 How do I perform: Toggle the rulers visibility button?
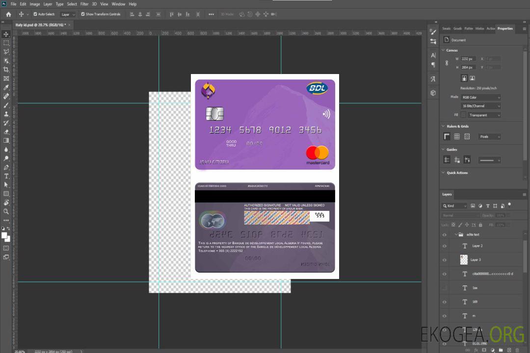pyautogui.click(x=447, y=136)
